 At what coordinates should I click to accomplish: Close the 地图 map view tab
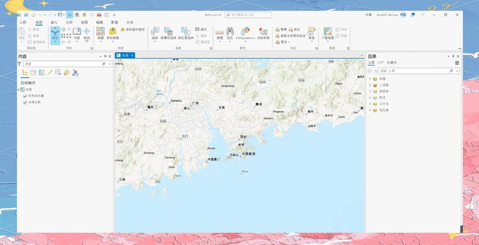coord(132,55)
